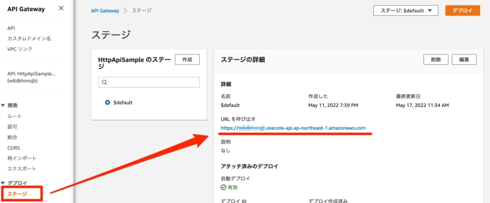Select ステージ in the sidebar
Image resolution: width=490 pixels, height=203 pixels.
click(17, 194)
